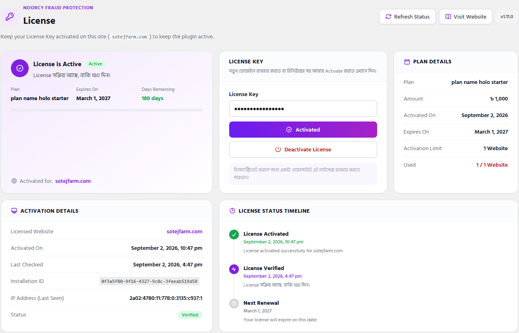
Task: Click the red '1 / 1 Website' used value
Action: tap(492, 165)
